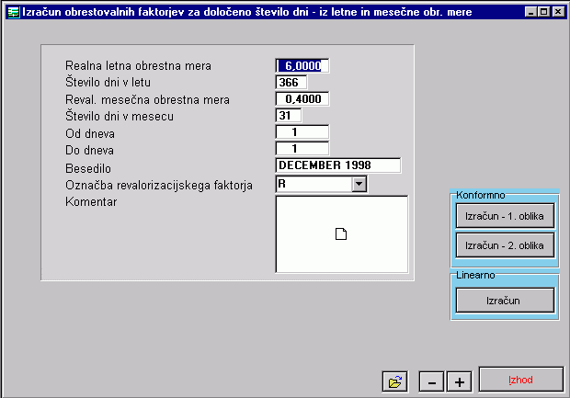Click the application icon in title bar
Screen dimensions: 570x398
click(x=14, y=12)
